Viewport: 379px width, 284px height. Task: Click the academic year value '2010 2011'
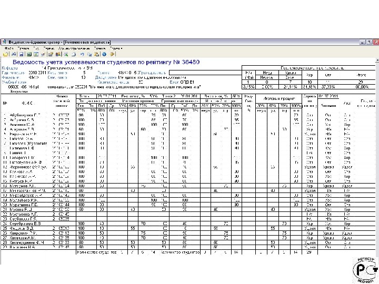coord(37,73)
